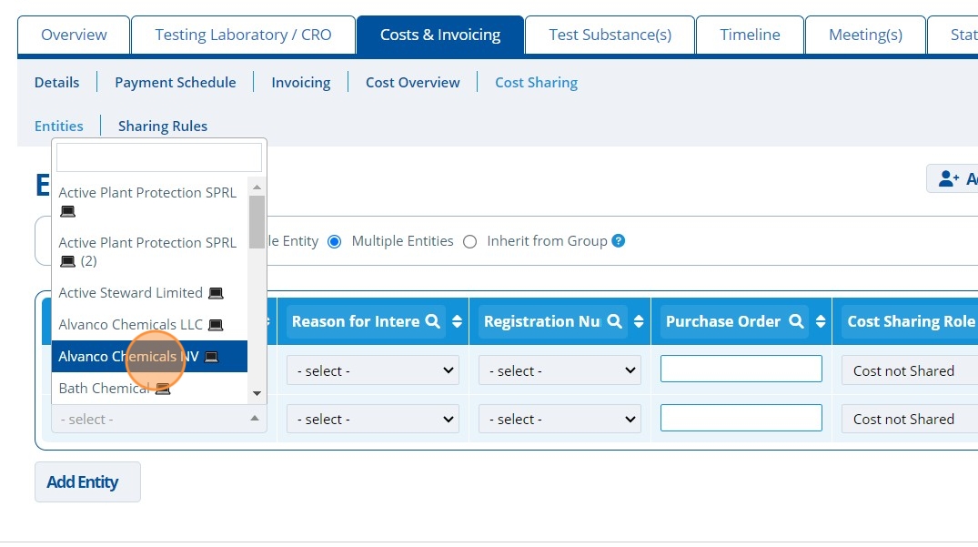The image size is (978, 547).
Task: Choose Active Plant Protection SPRL (2) entry
Action: [x=150, y=251]
